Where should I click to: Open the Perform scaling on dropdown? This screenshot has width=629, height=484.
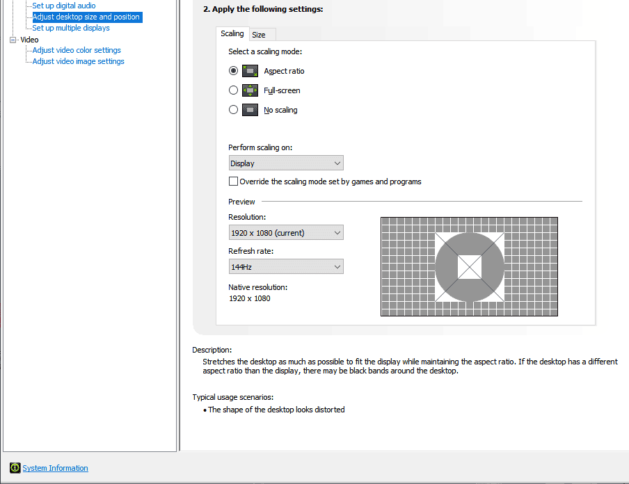click(286, 163)
